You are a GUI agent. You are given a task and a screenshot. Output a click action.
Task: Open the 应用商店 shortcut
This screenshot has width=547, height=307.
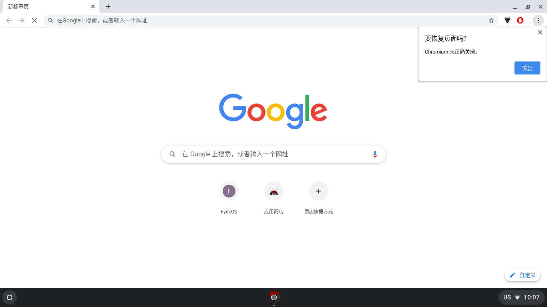point(274,198)
